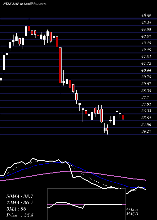Screen dimensions: 157x220
Task: Click the 43.87 price axis label
Action: [x=146, y=36]
